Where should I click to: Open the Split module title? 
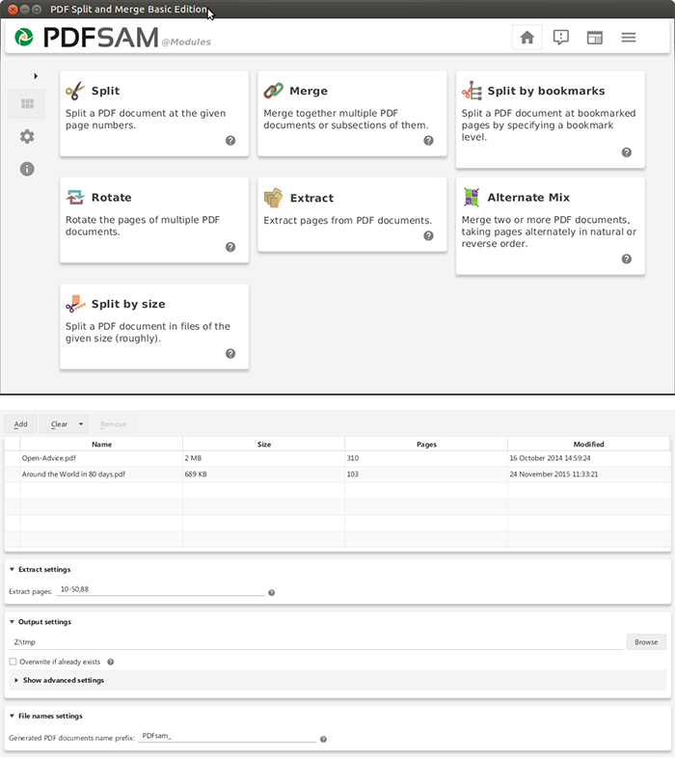[106, 91]
